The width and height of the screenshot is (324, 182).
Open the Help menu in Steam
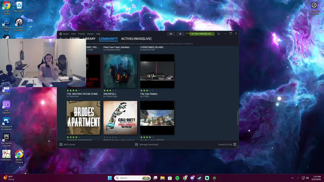click(x=98, y=34)
